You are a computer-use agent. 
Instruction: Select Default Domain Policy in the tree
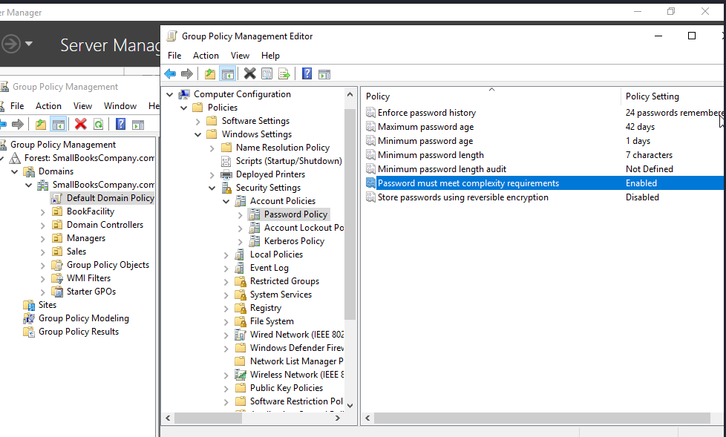click(x=110, y=198)
